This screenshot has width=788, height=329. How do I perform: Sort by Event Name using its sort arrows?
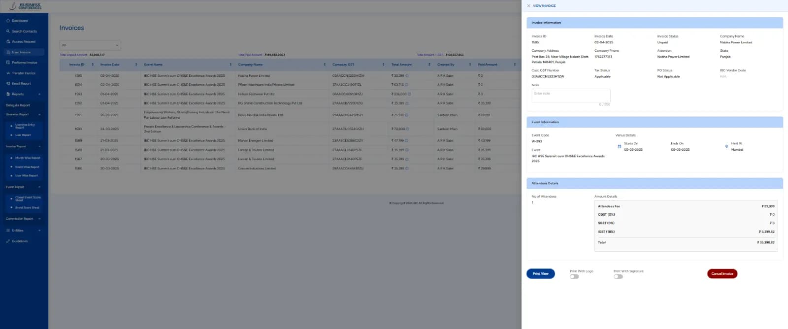(x=230, y=65)
